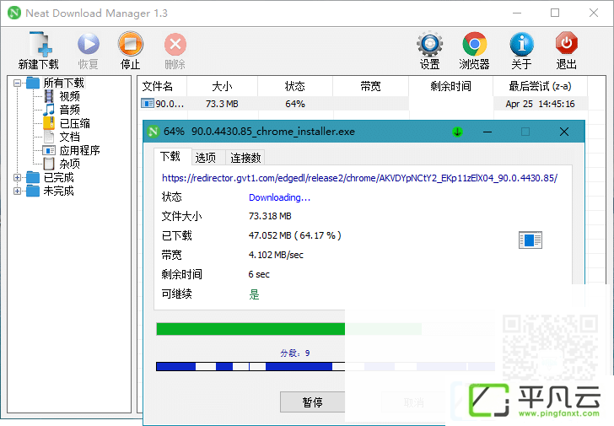The image size is (614, 426).
Task: Sort by 带宽 column header
Action: point(370,86)
